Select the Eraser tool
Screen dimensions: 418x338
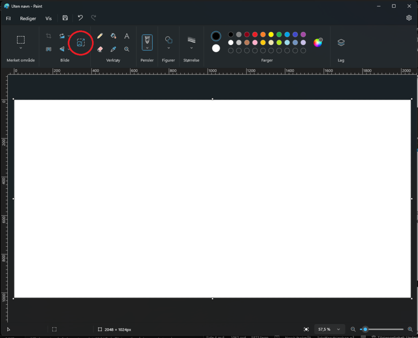coord(100,49)
